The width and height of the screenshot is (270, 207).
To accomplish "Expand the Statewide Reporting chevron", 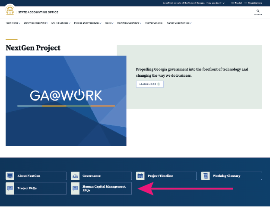I will click(x=47, y=23).
